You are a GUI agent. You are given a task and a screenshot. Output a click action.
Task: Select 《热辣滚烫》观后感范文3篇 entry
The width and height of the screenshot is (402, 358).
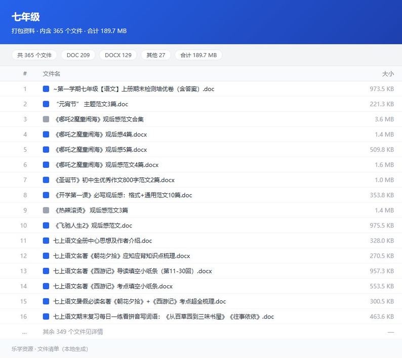[x=91, y=210]
